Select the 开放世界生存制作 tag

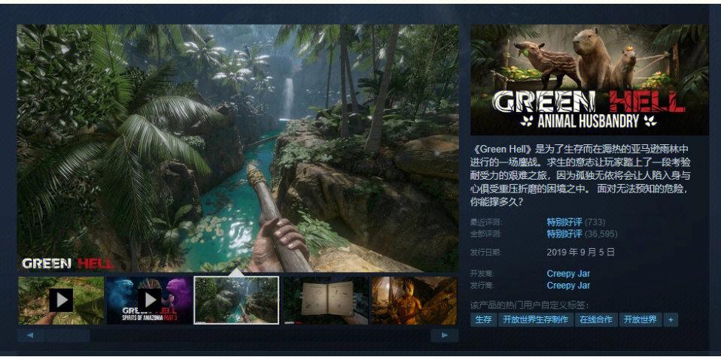tap(536, 320)
